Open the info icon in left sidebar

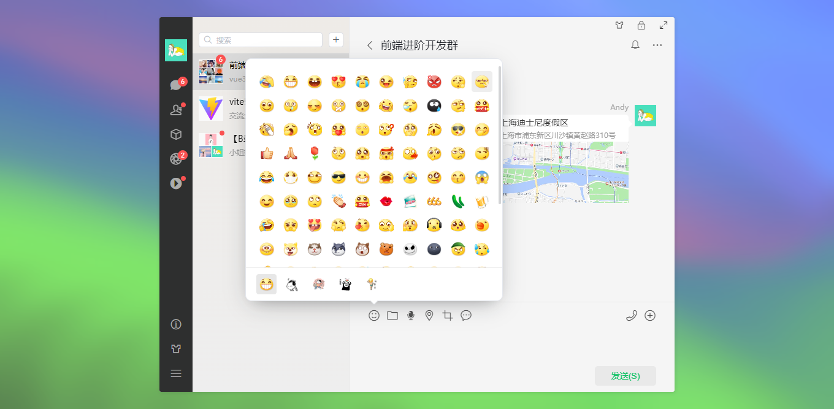tap(176, 324)
